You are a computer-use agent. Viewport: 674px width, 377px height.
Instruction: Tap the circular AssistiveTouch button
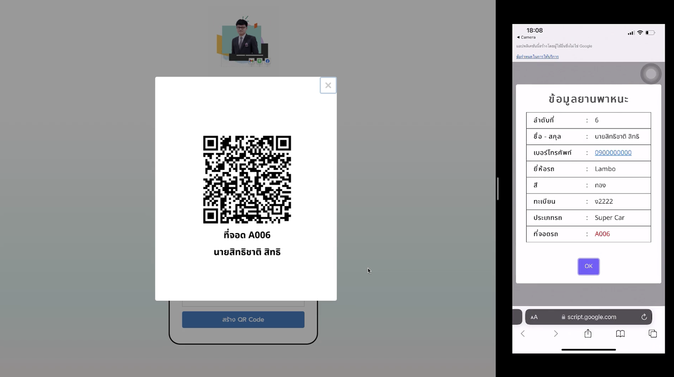pos(651,74)
